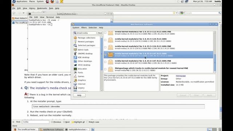Click Next in Firefox find bar
This screenshot has width=233, height=131.
coord(66,122)
